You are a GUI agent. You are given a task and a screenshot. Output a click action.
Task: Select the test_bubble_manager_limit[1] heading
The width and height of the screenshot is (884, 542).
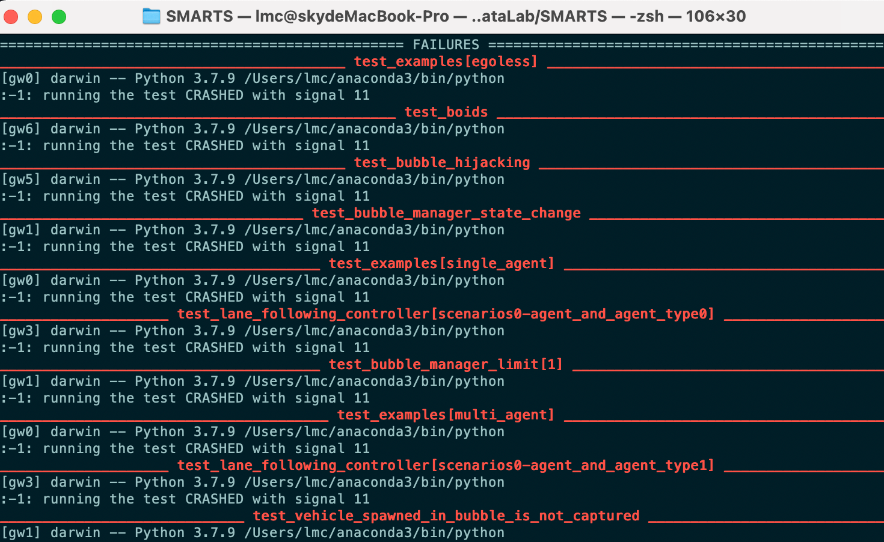click(x=445, y=364)
